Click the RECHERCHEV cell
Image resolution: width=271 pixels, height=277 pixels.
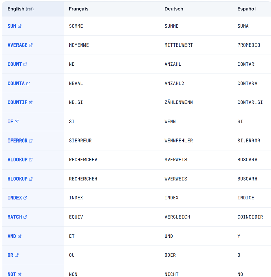111,160
